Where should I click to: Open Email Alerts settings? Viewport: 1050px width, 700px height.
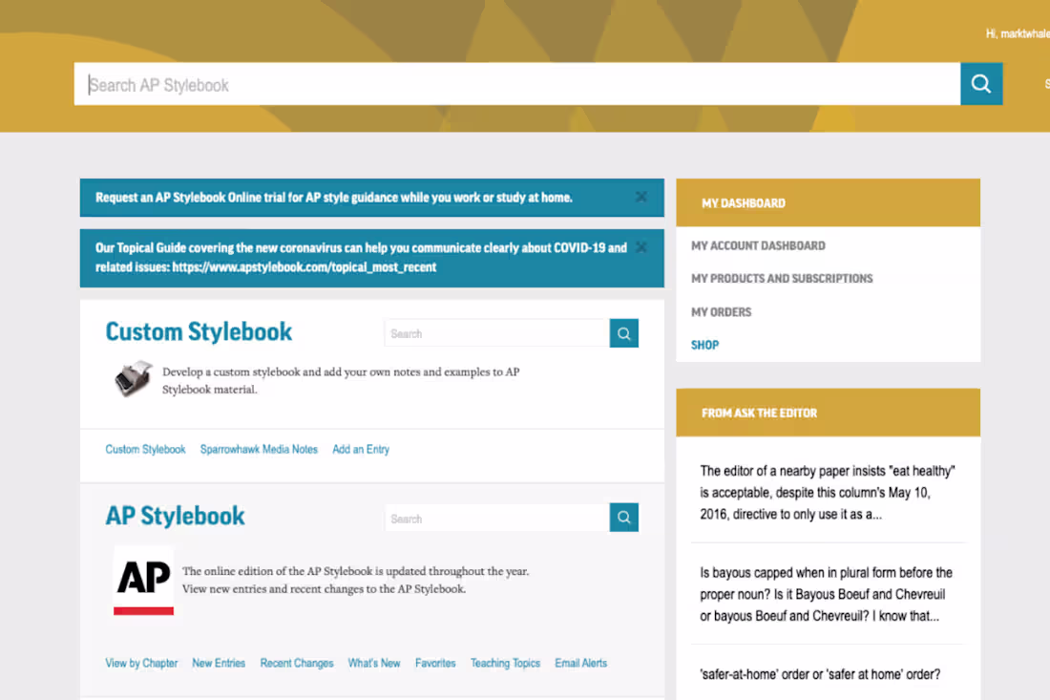[580, 662]
